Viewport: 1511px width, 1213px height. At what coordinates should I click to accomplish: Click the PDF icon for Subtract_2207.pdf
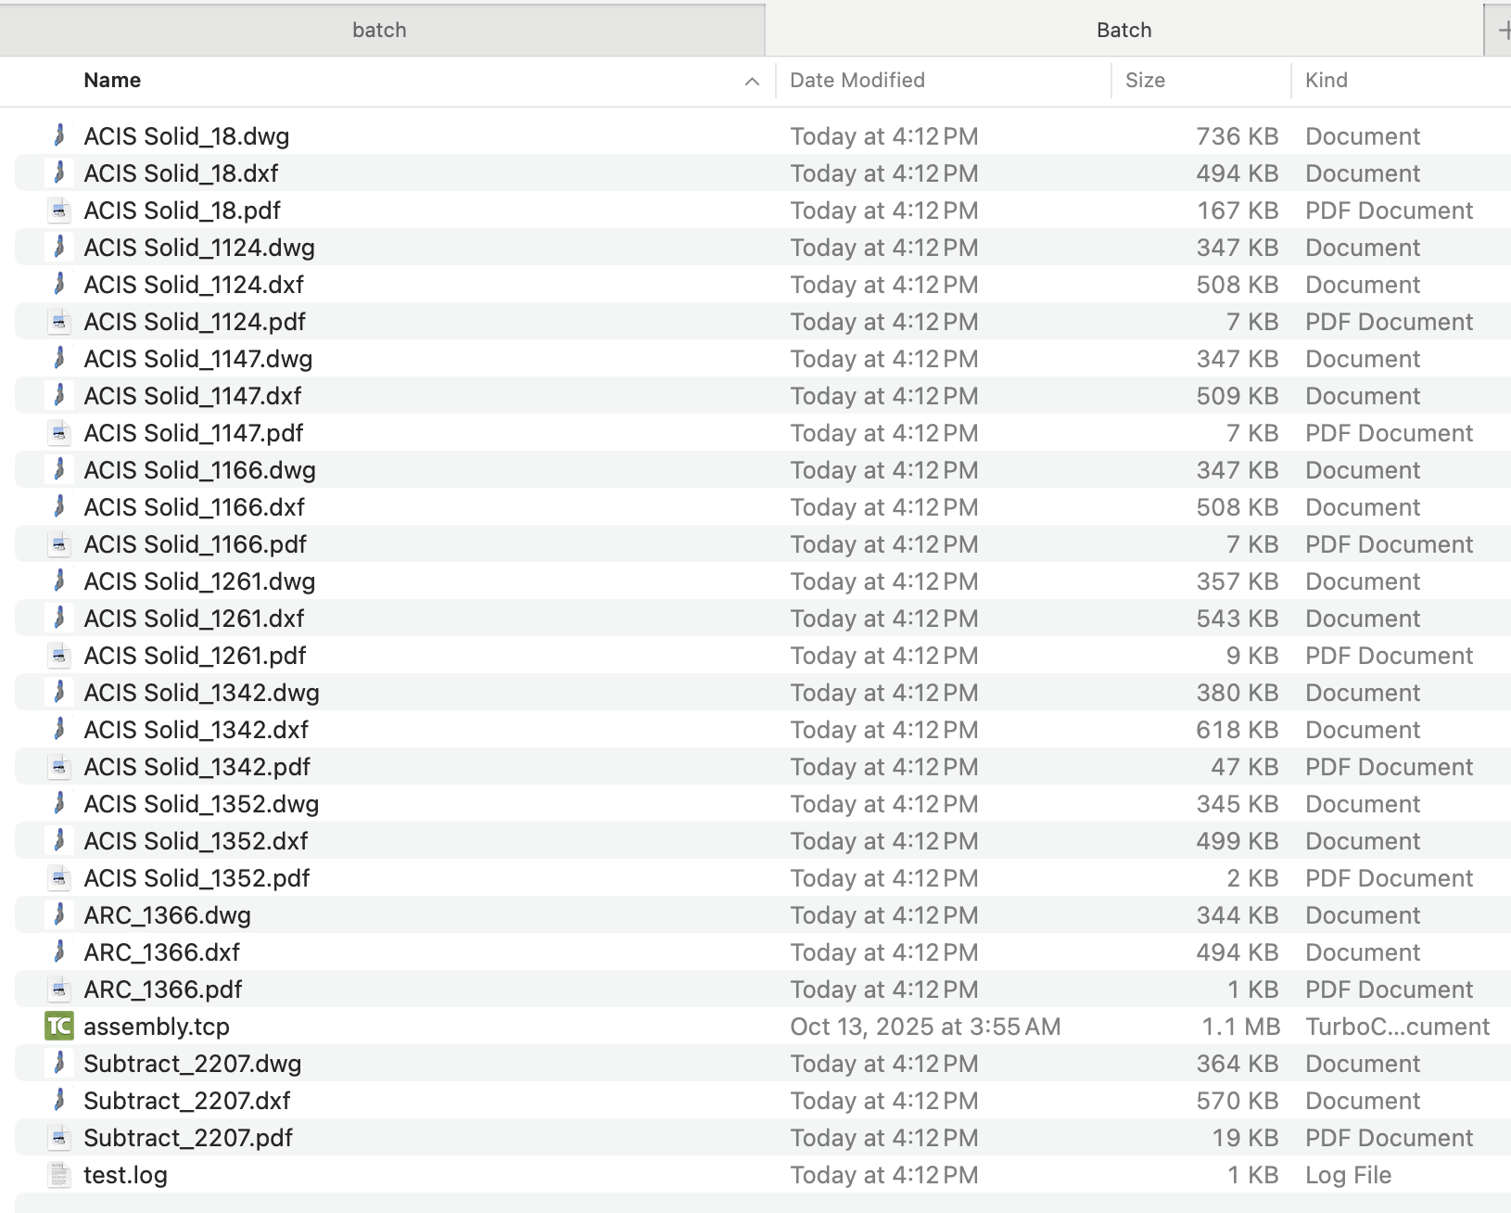59,1138
